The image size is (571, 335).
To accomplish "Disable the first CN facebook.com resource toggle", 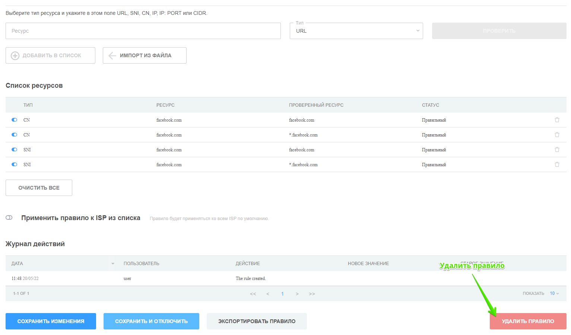I will click(x=15, y=120).
